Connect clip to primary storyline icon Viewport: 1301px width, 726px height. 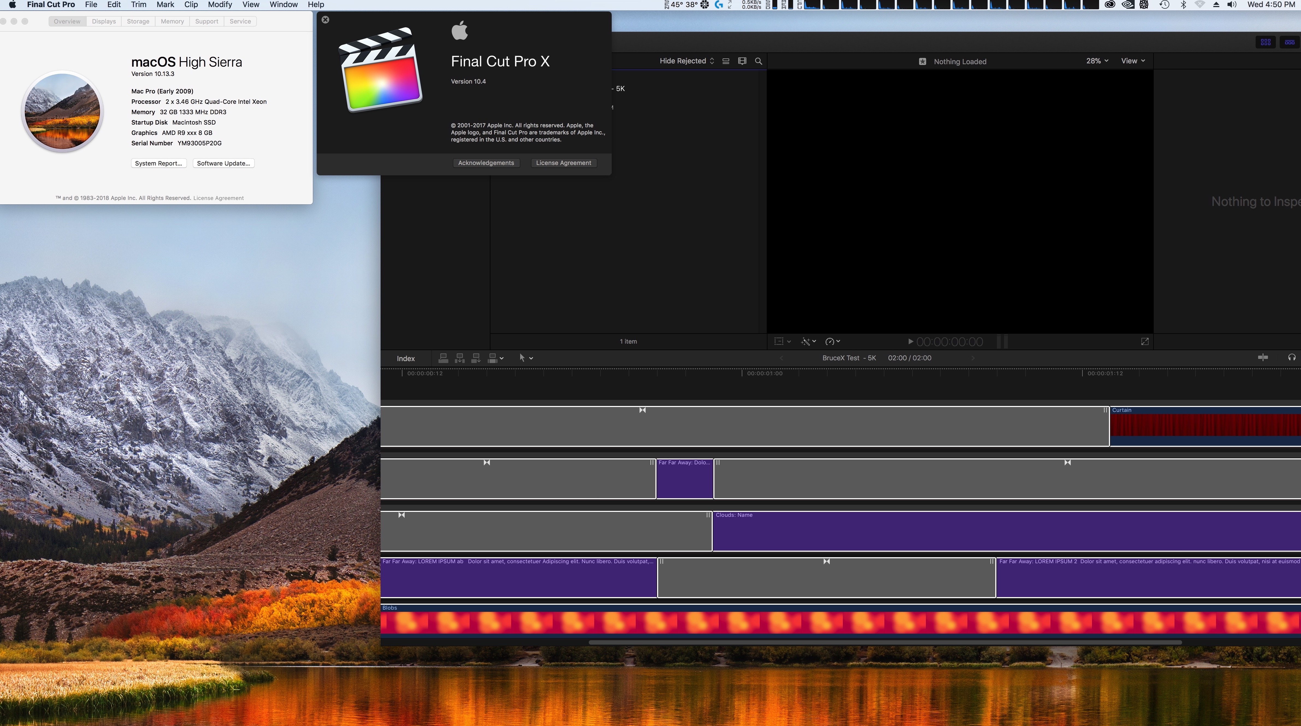443,358
